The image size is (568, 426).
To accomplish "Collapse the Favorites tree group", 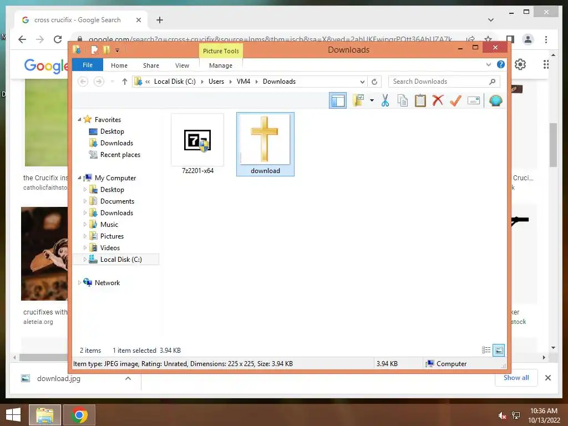I will coord(79,119).
